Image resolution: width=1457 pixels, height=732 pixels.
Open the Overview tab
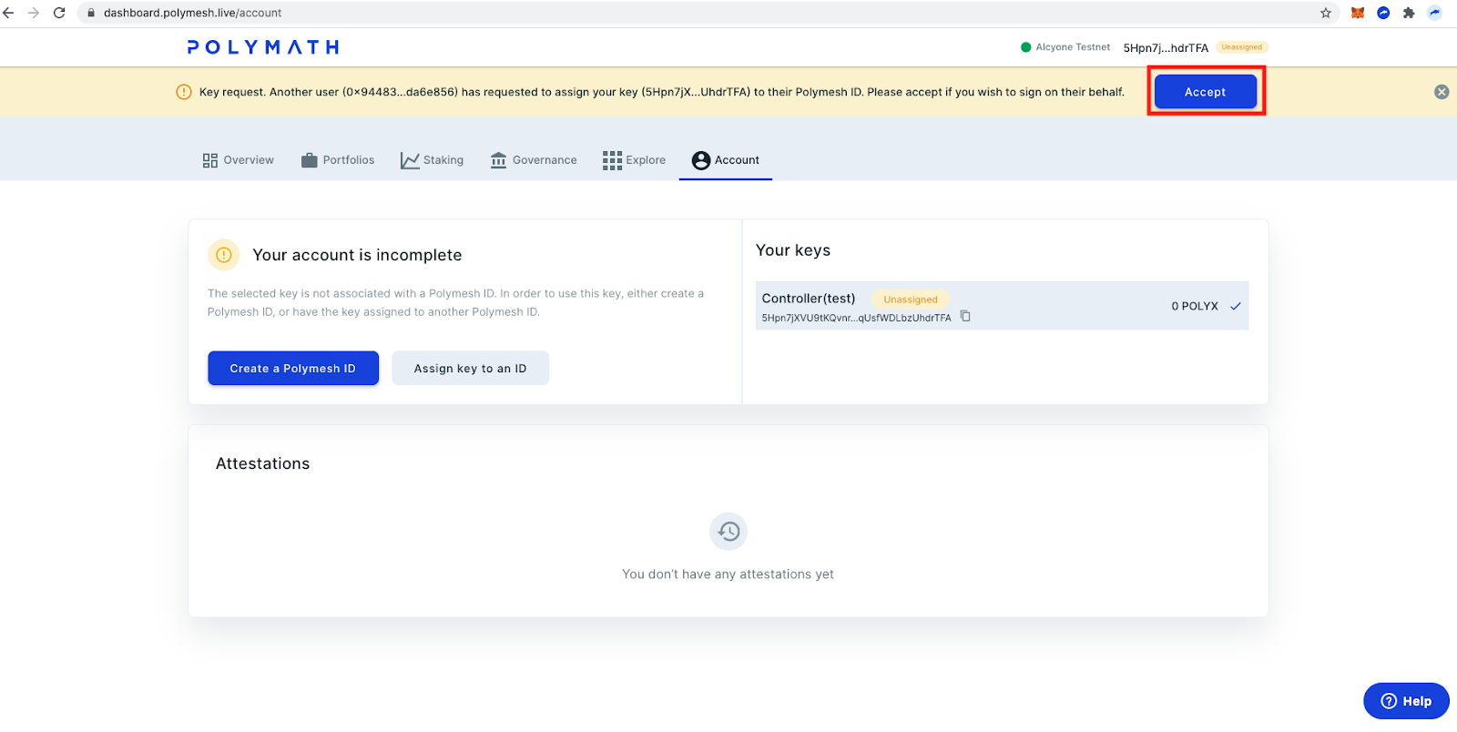point(238,160)
